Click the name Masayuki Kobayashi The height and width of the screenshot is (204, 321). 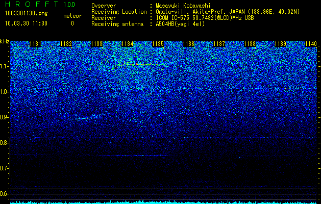pos(183,6)
